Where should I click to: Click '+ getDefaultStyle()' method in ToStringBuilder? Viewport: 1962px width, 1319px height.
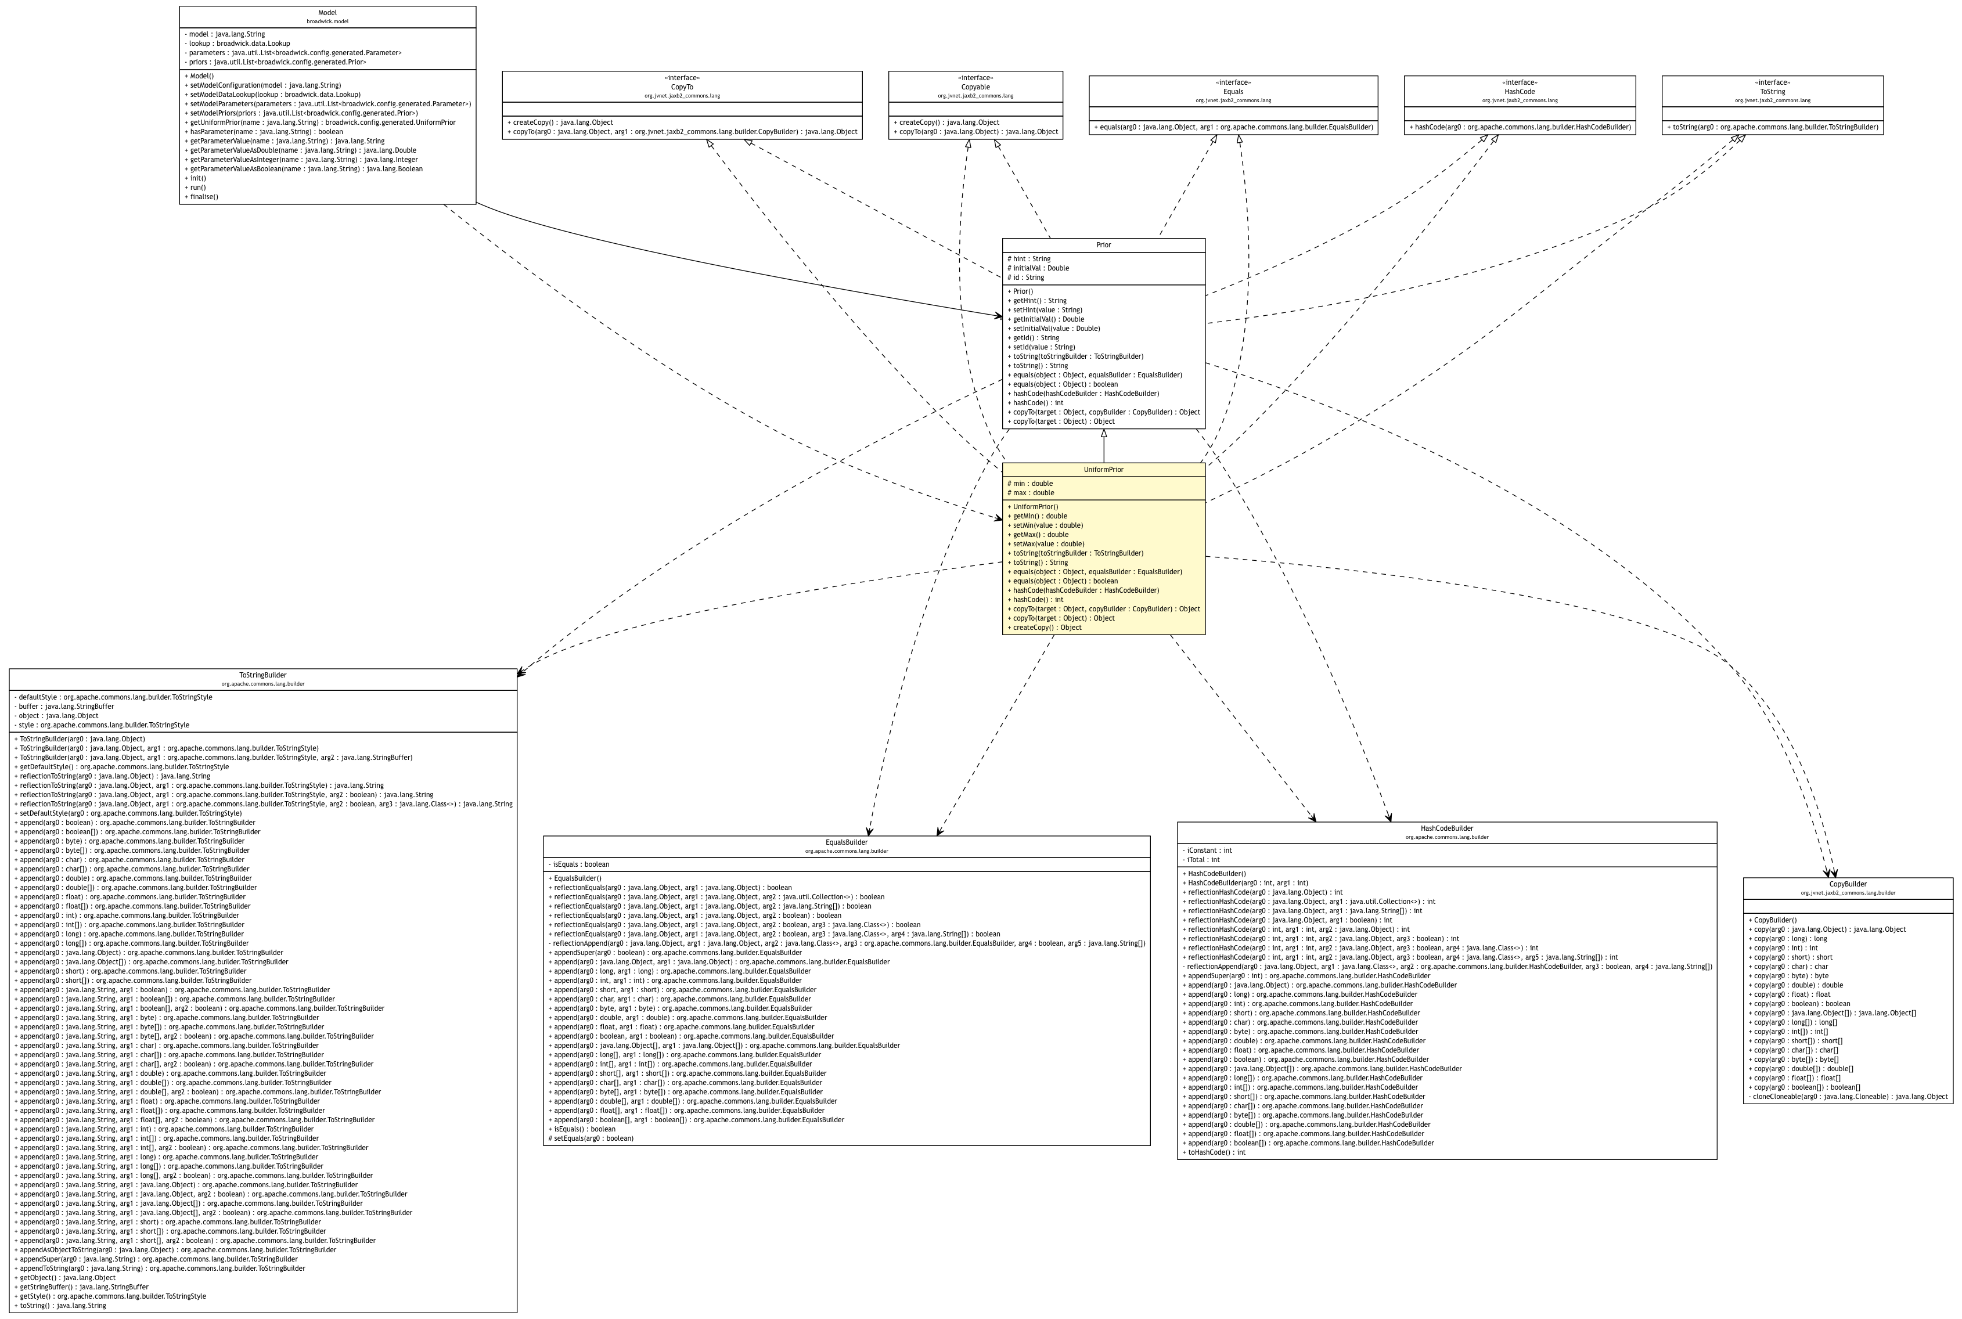pyautogui.click(x=121, y=767)
